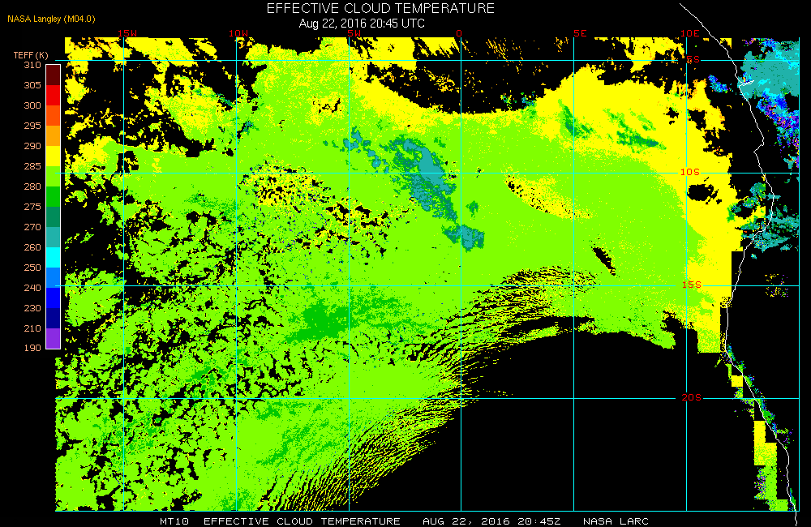The image size is (811, 527).
Task: Click the 310 value on the temperature scale
Action: click(32, 65)
